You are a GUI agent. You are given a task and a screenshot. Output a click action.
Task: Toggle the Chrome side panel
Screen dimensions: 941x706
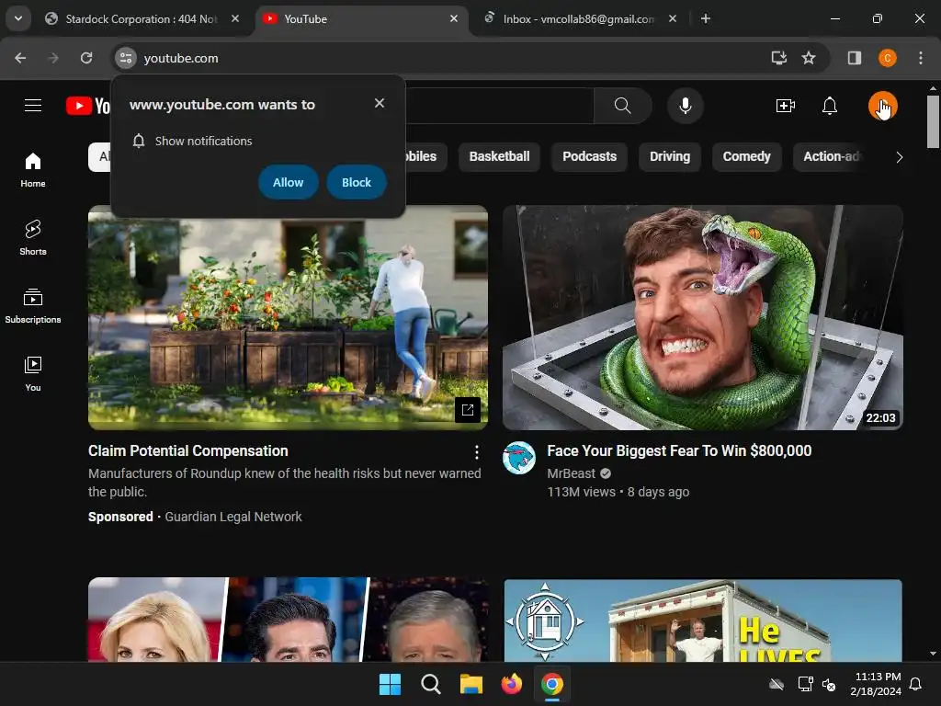click(x=854, y=58)
